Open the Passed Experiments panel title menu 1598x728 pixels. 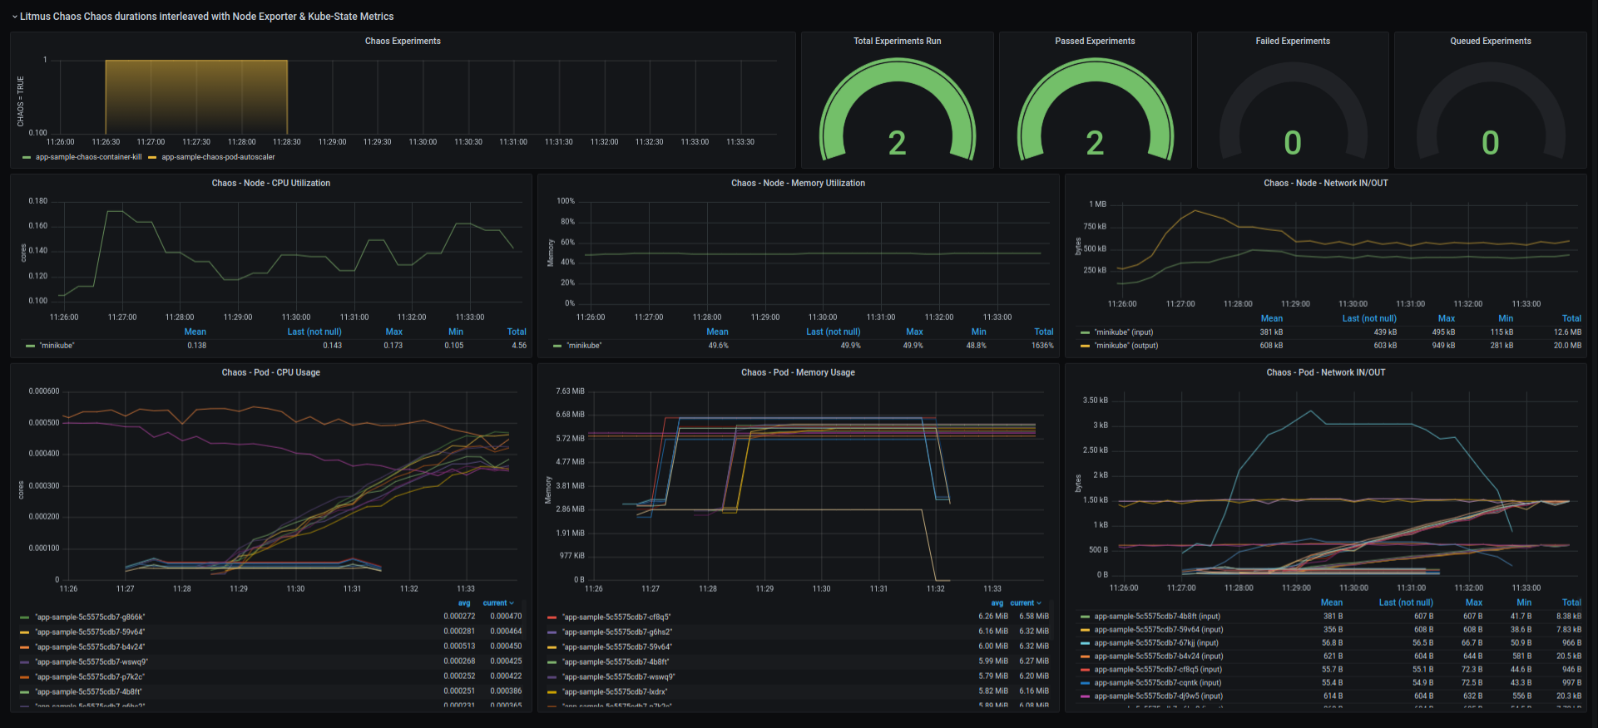pyautogui.click(x=1095, y=41)
